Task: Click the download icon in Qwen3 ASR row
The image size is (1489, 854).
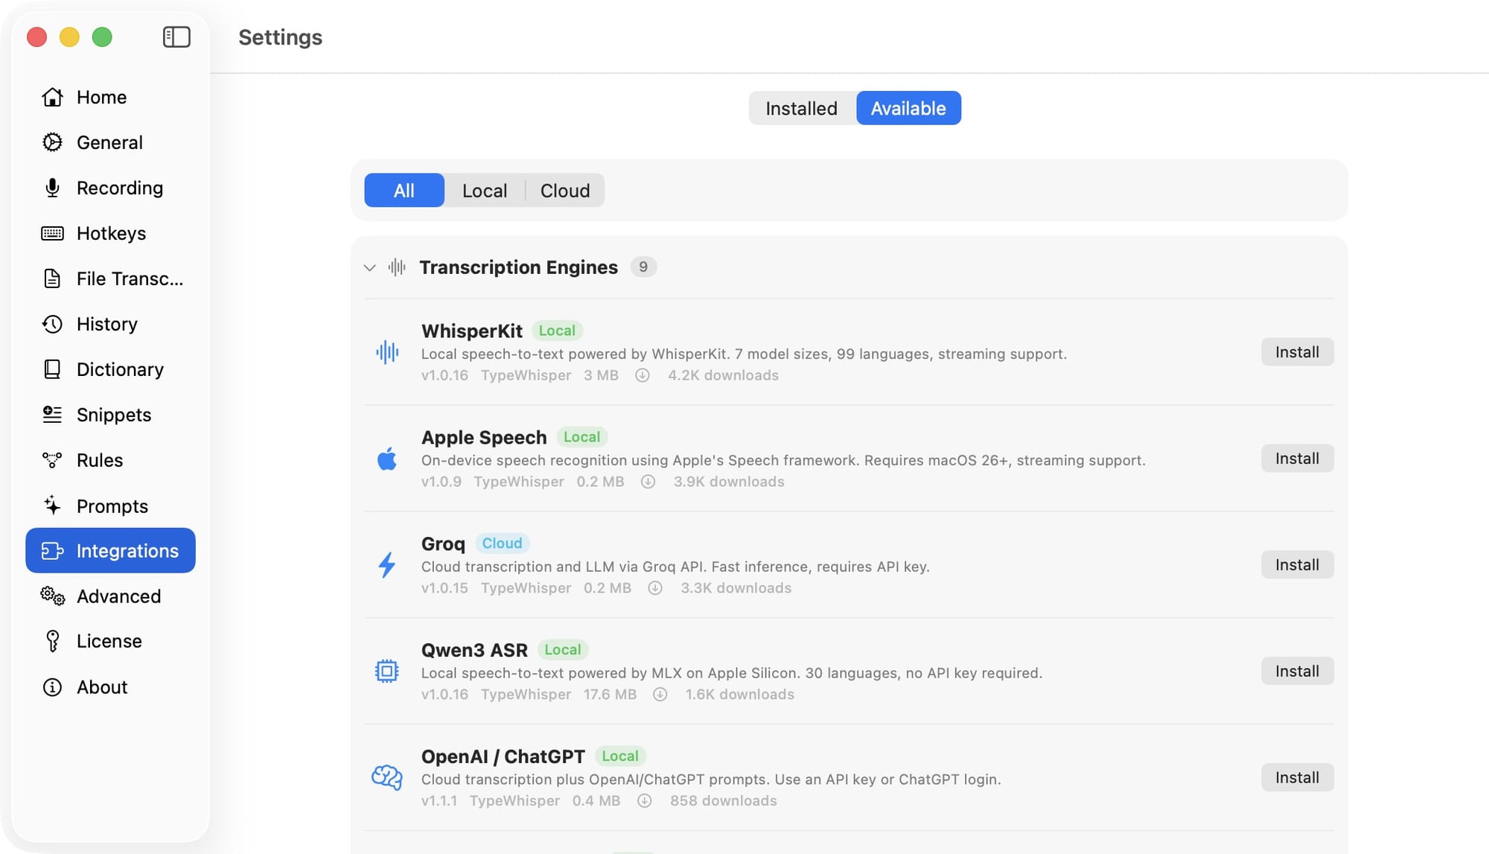Action: point(660,695)
